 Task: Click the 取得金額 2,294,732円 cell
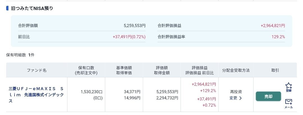pos(167,98)
